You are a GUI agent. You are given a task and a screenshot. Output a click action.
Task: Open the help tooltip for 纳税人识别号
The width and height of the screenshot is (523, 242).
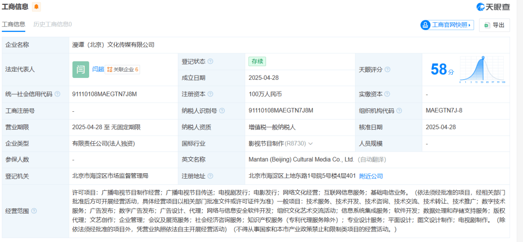[x=222, y=111]
